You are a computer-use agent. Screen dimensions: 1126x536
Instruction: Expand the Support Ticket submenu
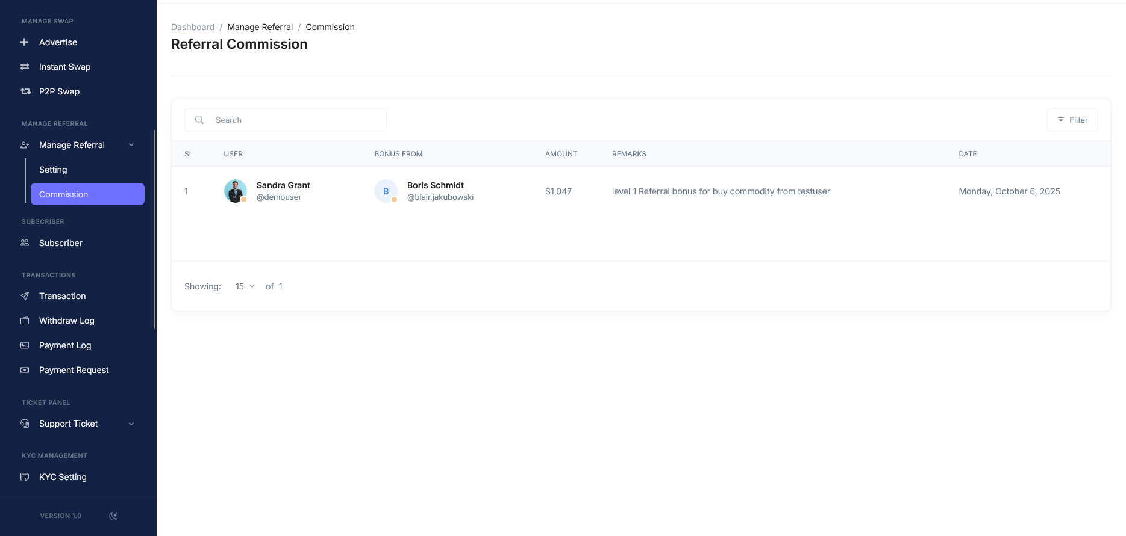[131, 424]
